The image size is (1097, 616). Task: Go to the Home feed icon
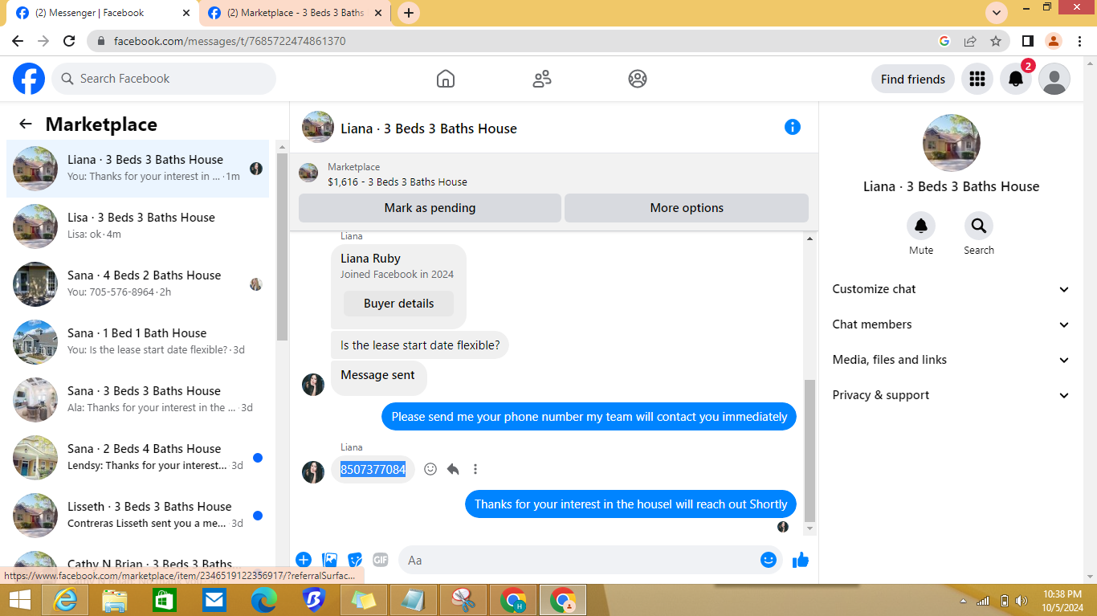click(446, 79)
